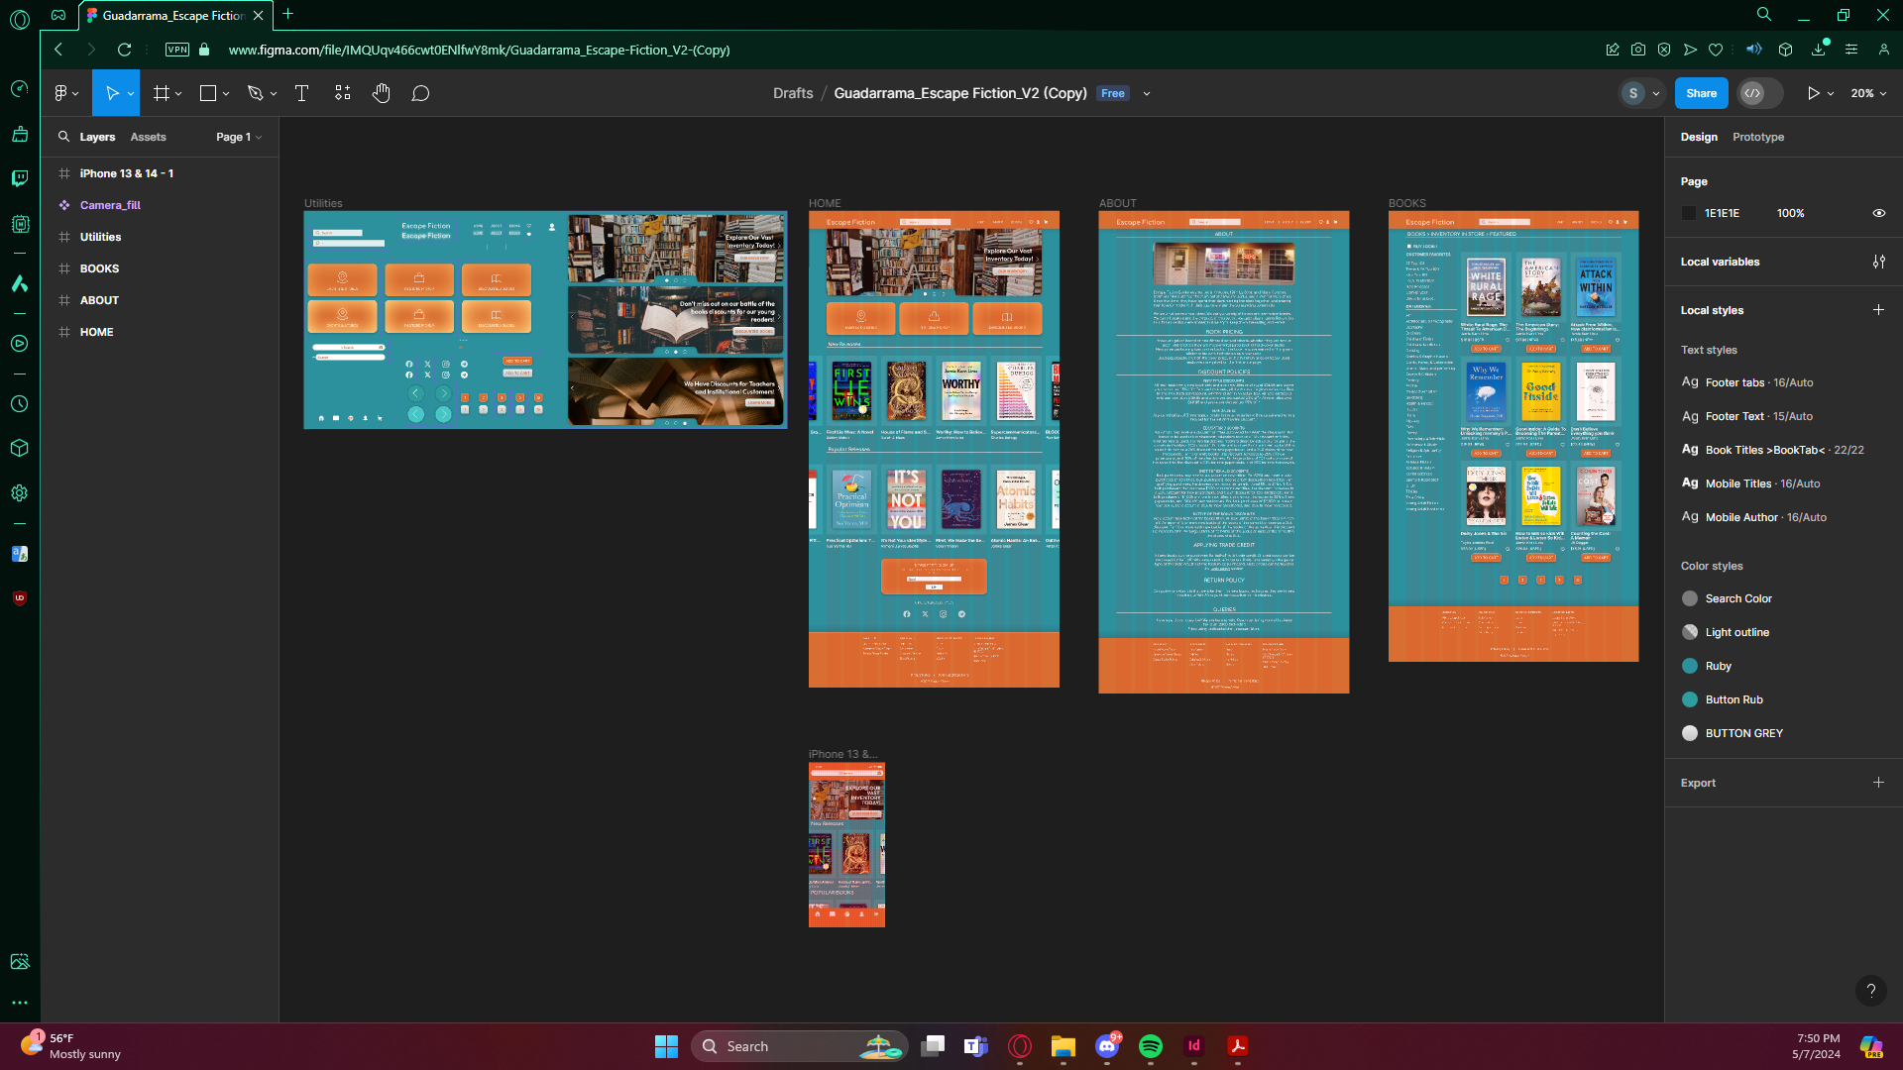Open a new browser tab
This screenshot has height=1070, width=1903.
tap(288, 14)
